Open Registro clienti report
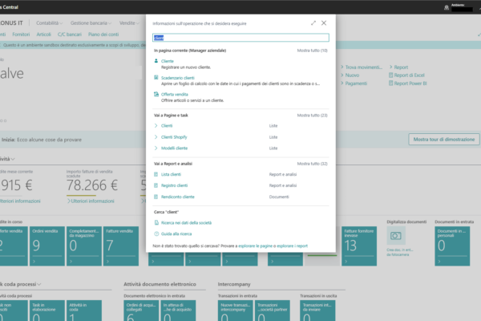Image resolution: width=481 pixels, height=321 pixels. [x=174, y=185]
